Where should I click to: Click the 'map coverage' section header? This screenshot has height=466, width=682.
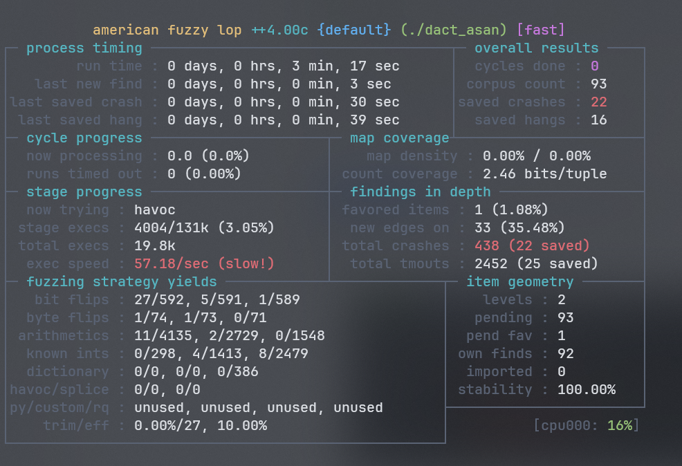[400, 138]
